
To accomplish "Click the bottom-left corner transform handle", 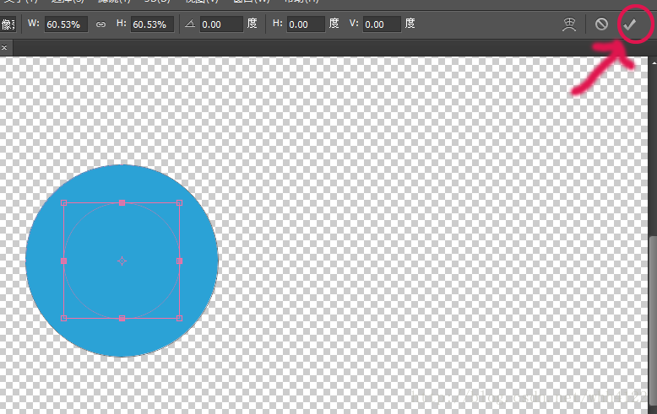I will [63, 318].
